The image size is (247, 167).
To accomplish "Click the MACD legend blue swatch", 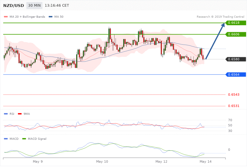I will [6, 139].
